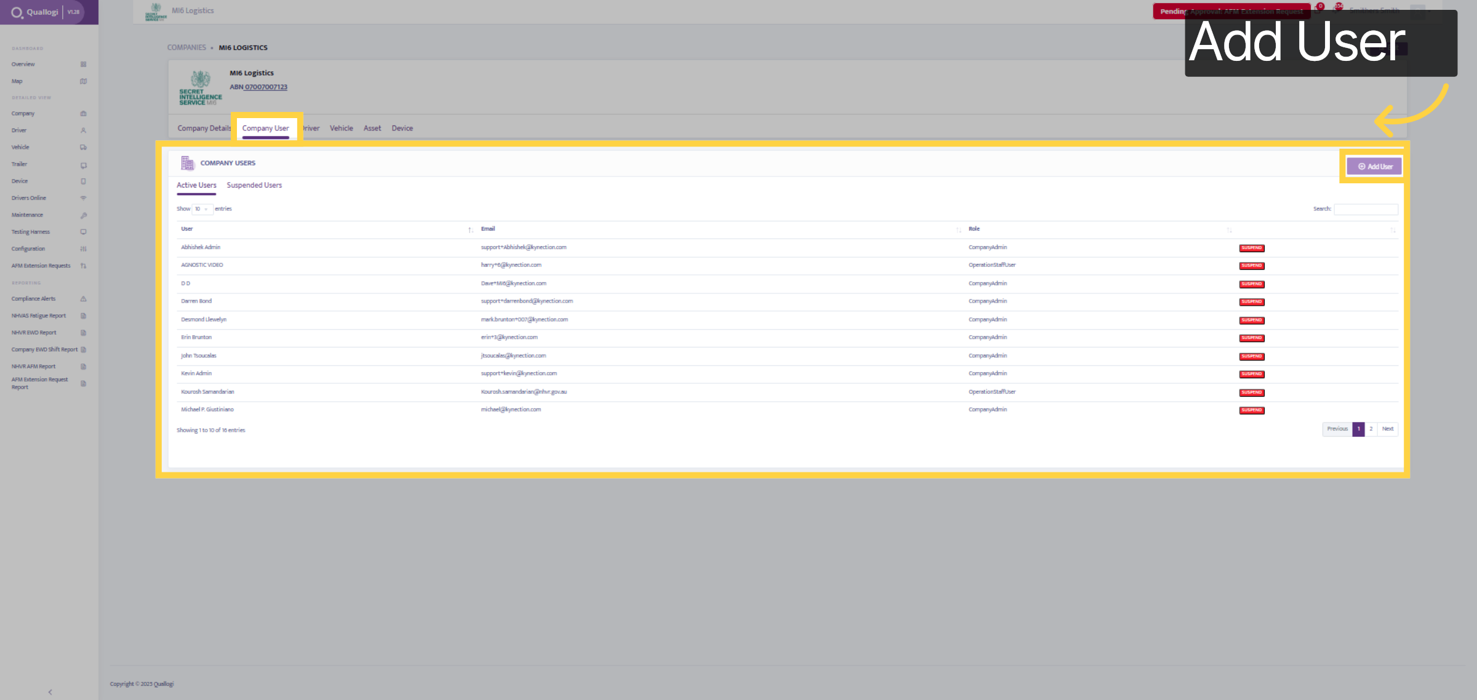The image size is (1477, 700).
Task: Select the Company User tab
Action: click(265, 129)
